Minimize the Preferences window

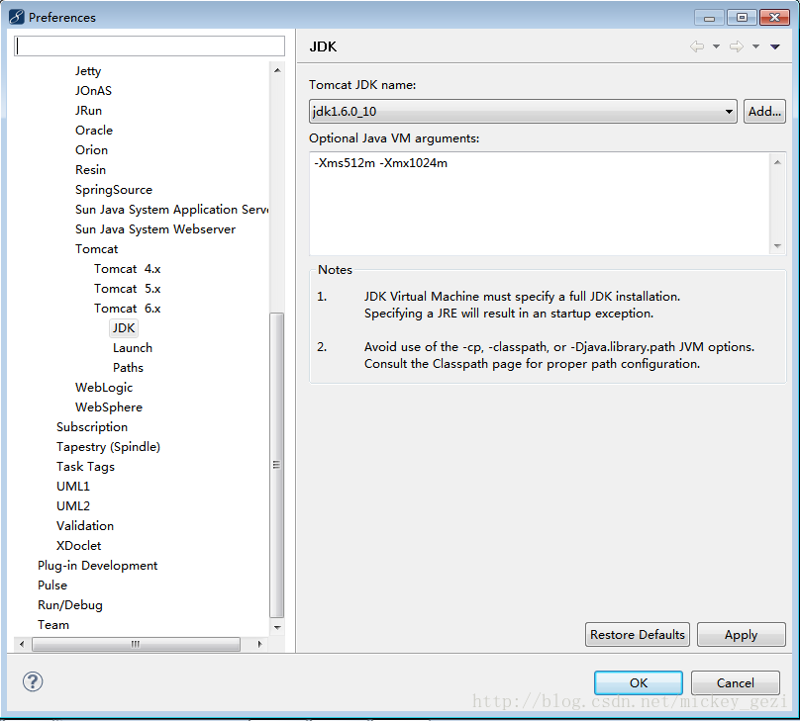tap(710, 18)
